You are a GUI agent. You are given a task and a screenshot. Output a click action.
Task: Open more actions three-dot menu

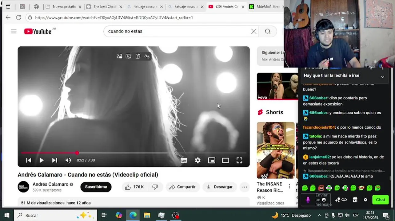click(245, 187)
